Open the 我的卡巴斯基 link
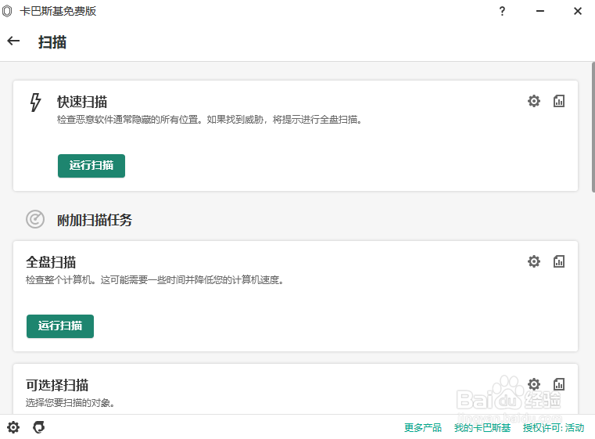This screenshot has width=595, height=439. [482, 428]
